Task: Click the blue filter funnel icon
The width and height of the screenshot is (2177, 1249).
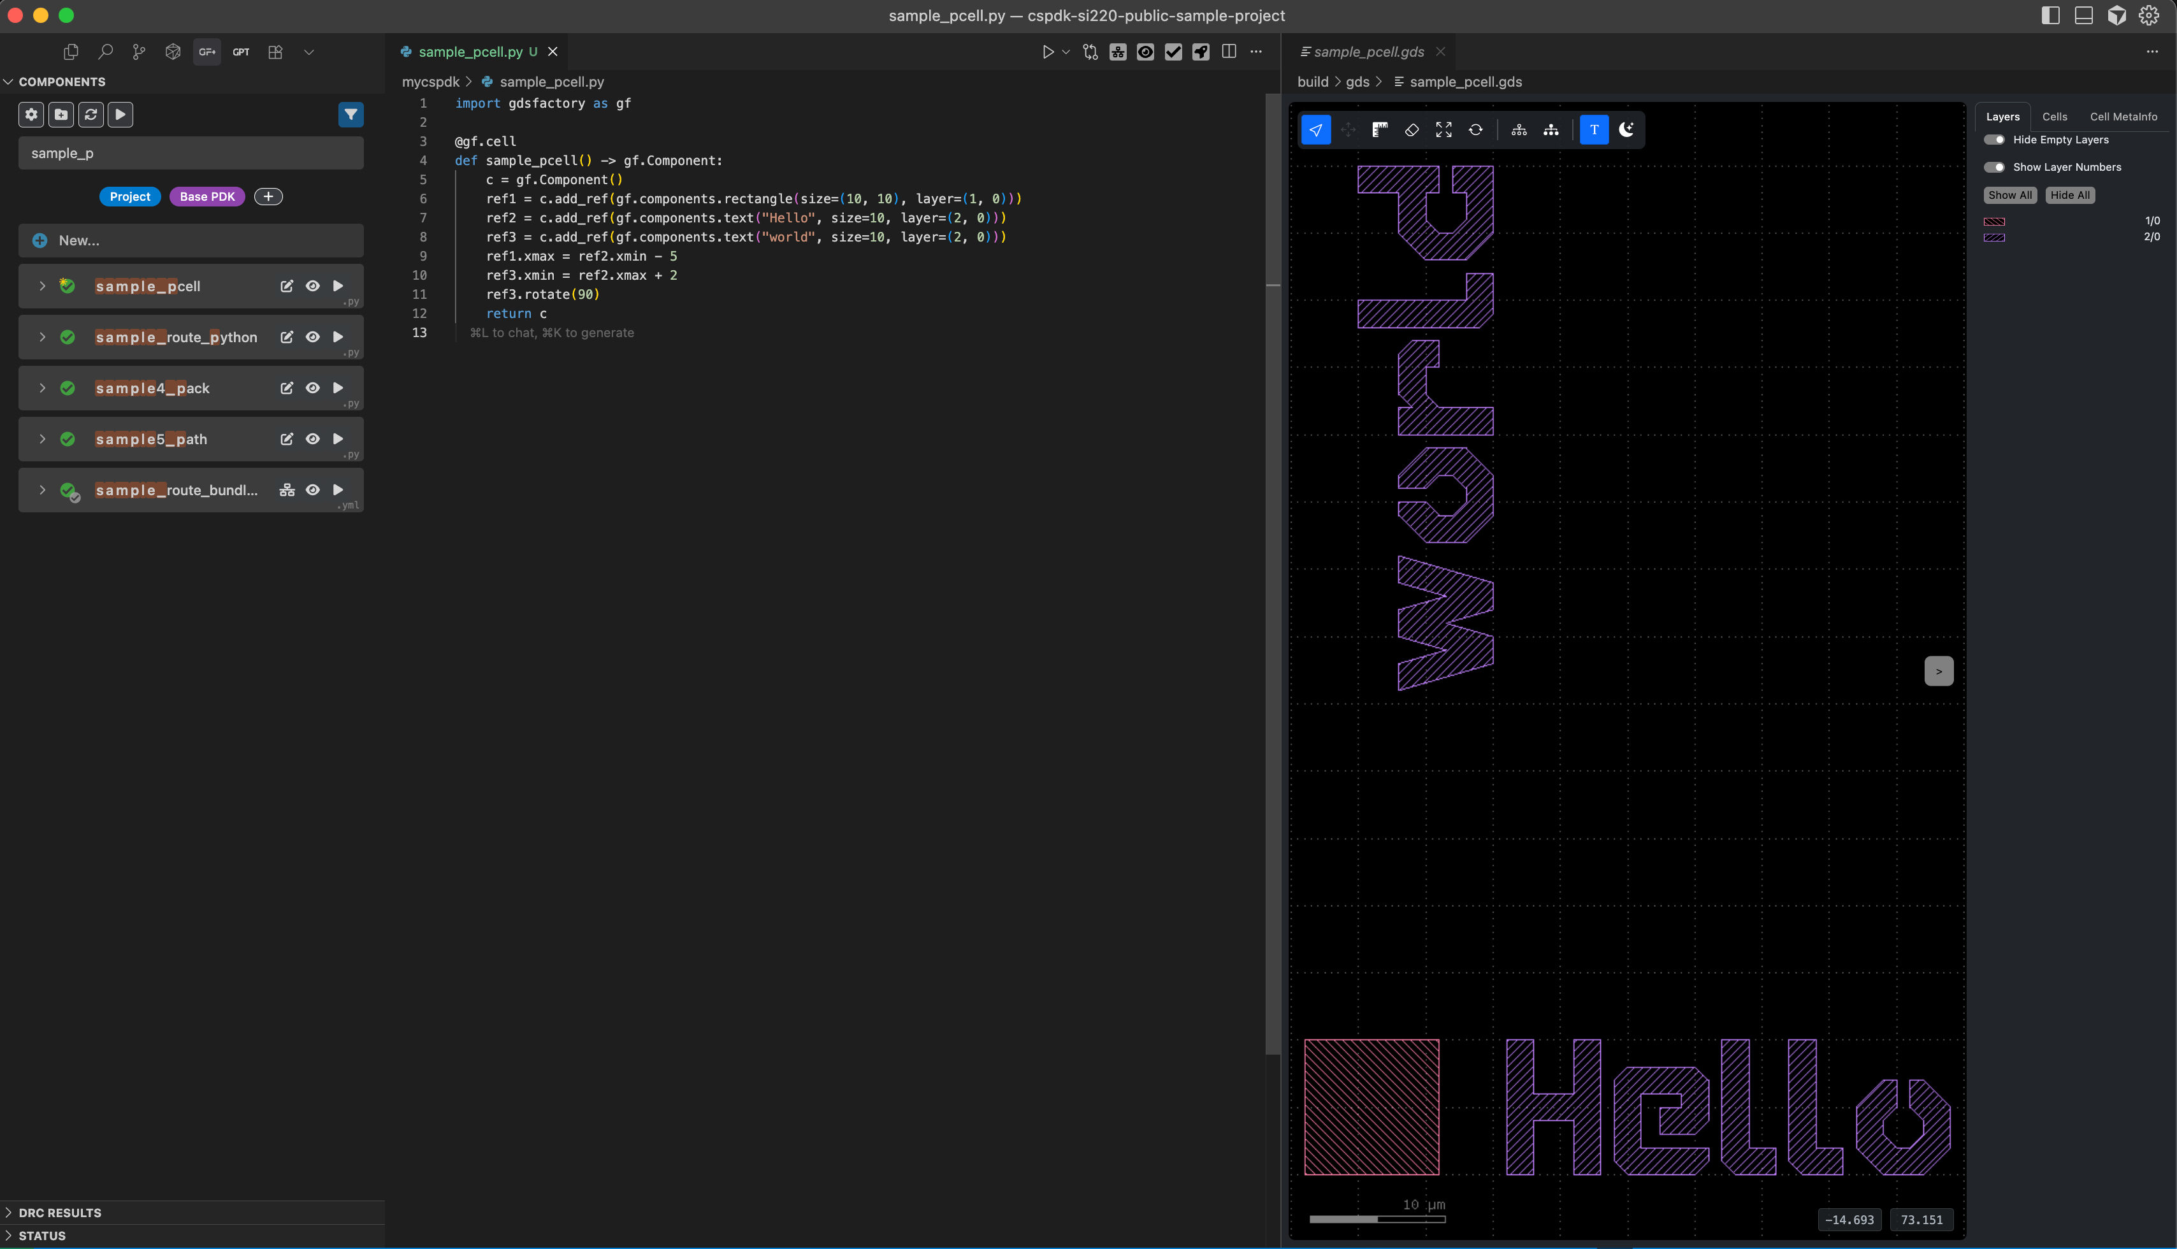Action: pyautogui.click(x=350, y=114)
